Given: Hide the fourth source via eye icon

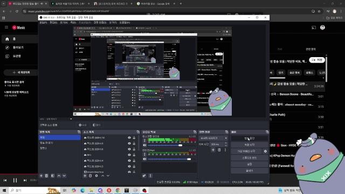Looking at the screenshot, I should (x=129, y=155).
